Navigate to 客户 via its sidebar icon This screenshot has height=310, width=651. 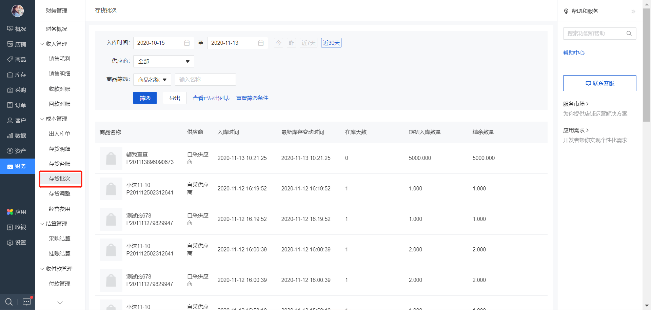(x=17, y=120)
